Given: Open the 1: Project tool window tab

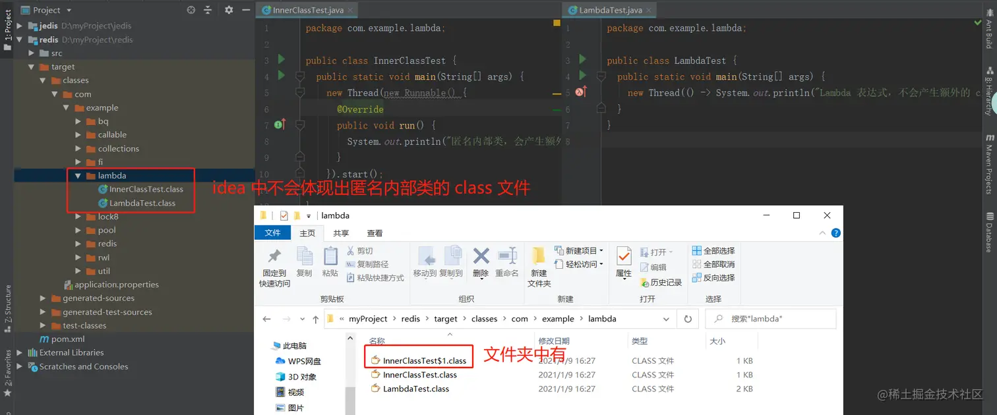Looking at the screenshot, I should (7, 28).
